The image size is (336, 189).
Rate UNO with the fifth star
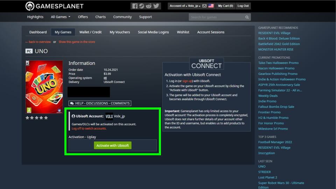point(46,118)
